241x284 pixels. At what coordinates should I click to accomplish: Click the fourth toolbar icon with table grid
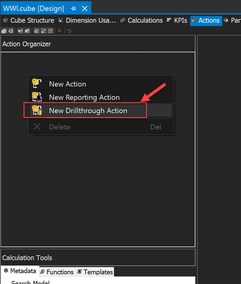(x=27, y=31)
